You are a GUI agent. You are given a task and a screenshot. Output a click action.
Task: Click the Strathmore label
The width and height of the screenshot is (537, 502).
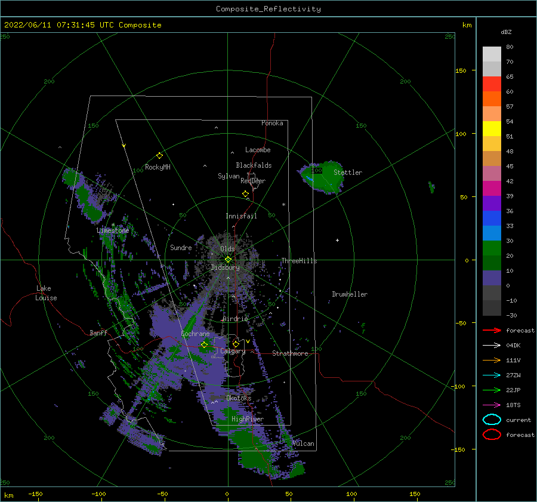pos(290,353)
